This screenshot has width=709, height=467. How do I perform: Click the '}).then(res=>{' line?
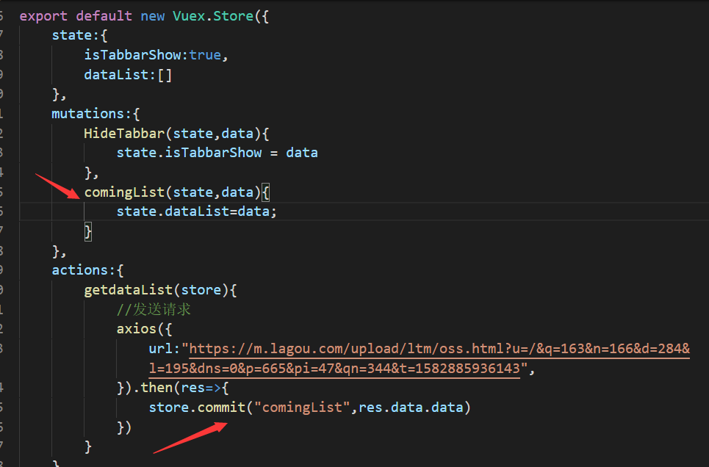[173, 388]
